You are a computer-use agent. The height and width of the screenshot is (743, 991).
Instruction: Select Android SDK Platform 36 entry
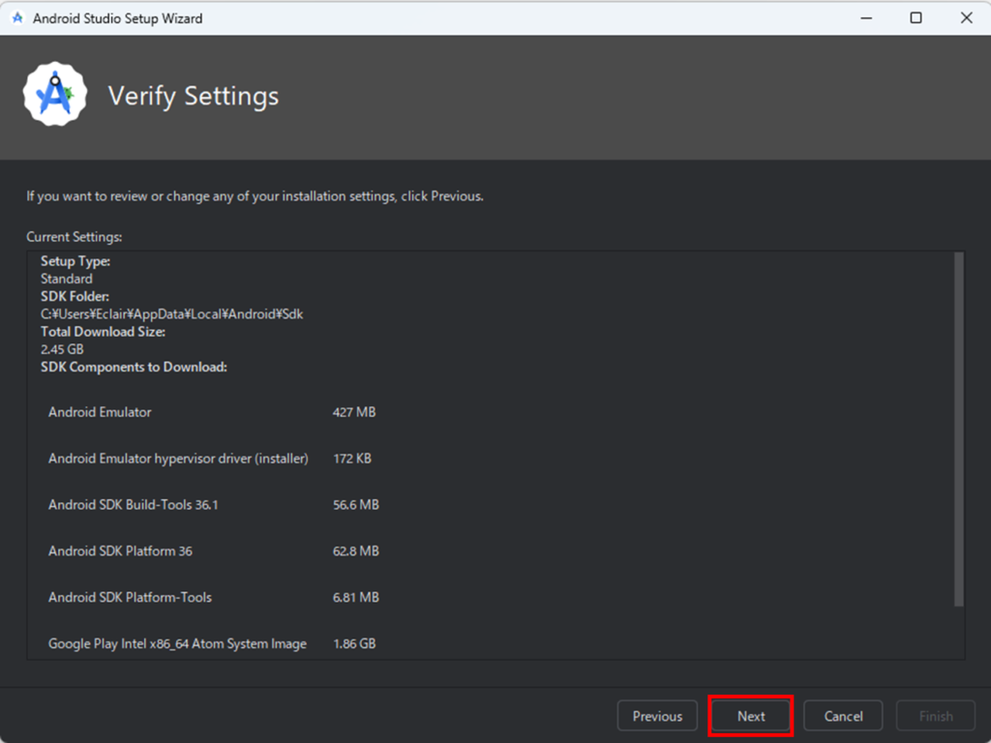(120, 551)
